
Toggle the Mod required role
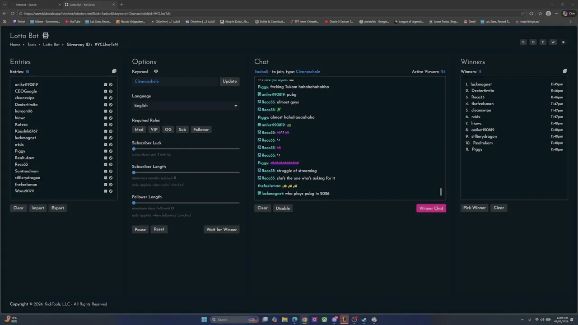[139, 130]
